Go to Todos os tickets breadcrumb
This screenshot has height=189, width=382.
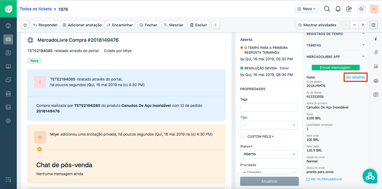click(x=35, y=9)
